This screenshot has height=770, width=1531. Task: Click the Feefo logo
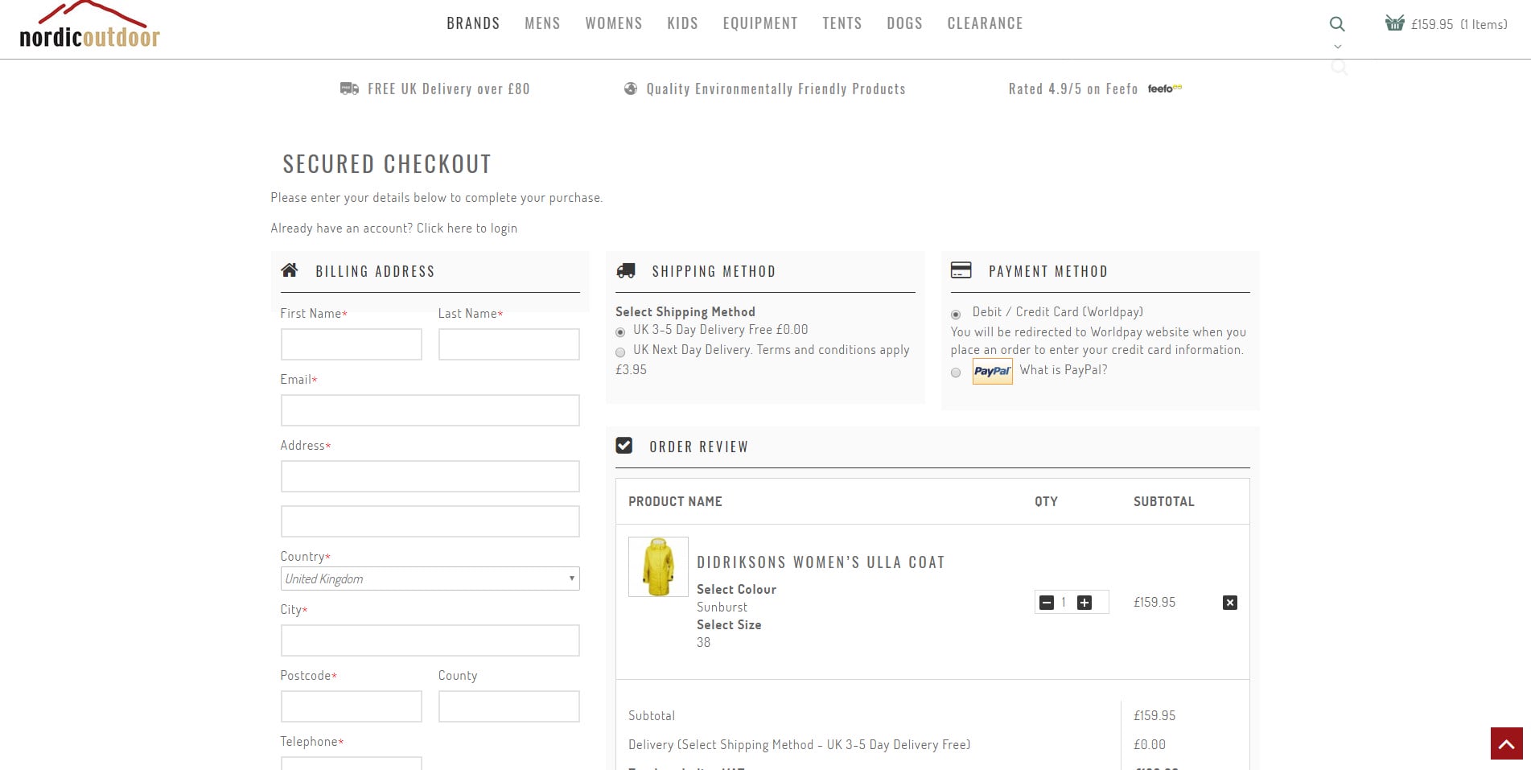[x=1164, y=89]
